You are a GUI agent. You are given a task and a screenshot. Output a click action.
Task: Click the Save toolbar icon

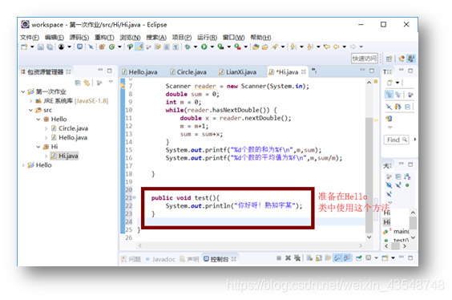[41, 47]
